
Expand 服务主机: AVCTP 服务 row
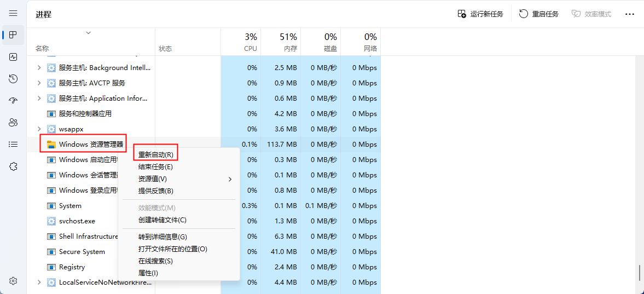coord(39,83)
